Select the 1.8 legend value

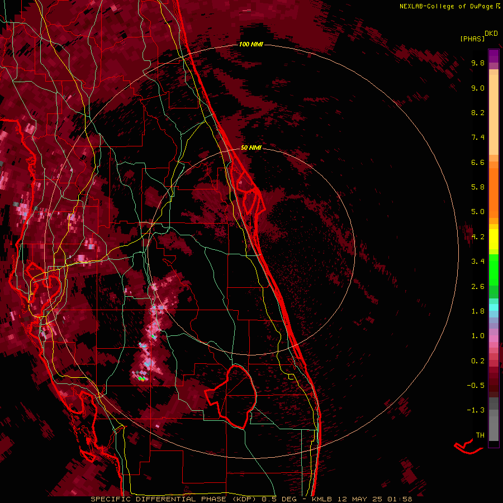pos(478,311)
